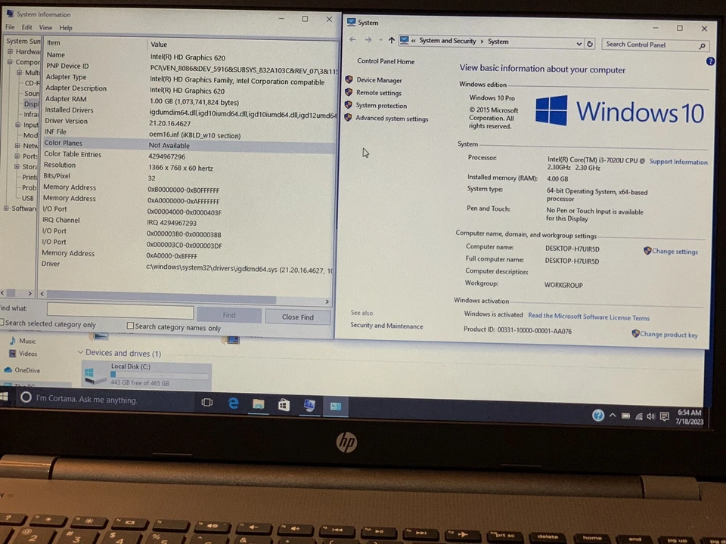Image resolution: width=726 pixels, height=544 pixels.
Task: Click the refresh icon beside the address bar
Action: pyautogui.click(x=590, y=43)
